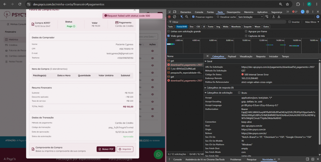Enable Desativar cache checkbox

pyautogui.click(x=218, y=17)
